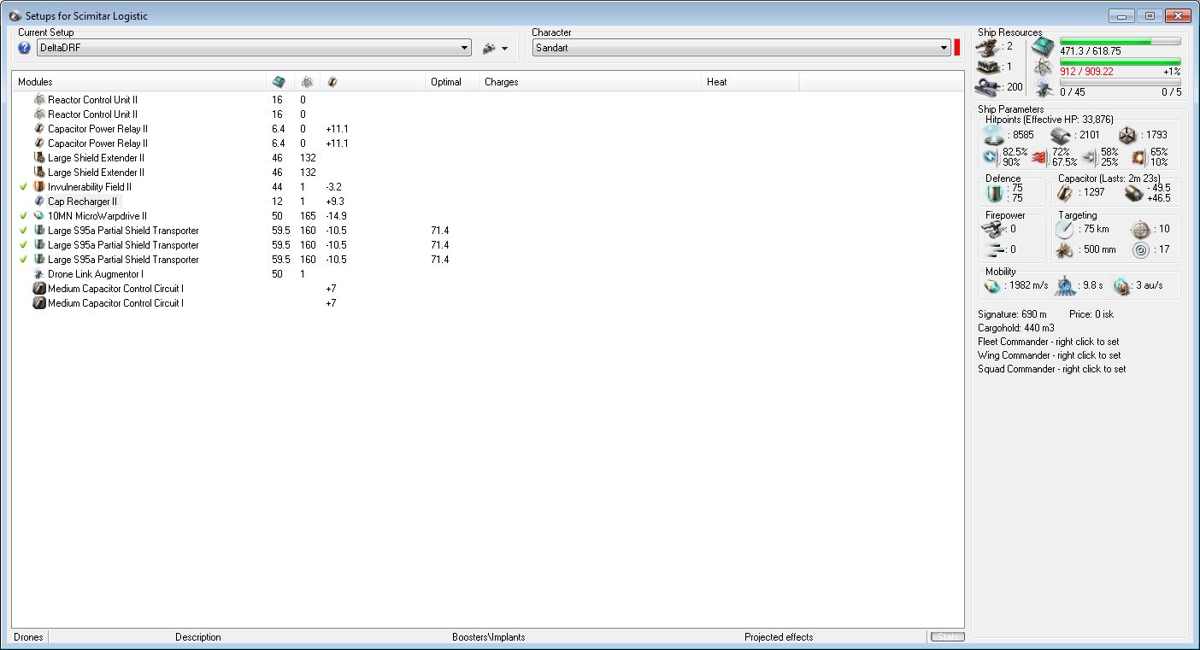The width and height of the screenshot is (1200, 650).
Task: Click the Wing Commander right click to set line
Action: click(x=1050, y=355)
